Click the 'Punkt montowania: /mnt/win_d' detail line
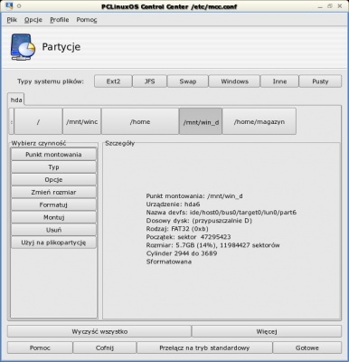The height and width of the screenshot is (362, 349). 194,196
